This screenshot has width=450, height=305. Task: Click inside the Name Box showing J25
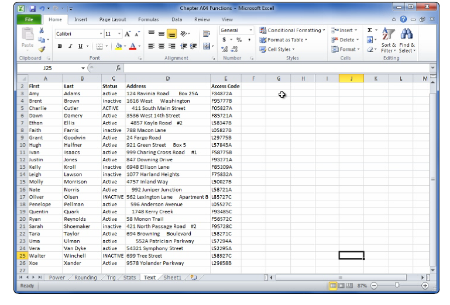[x=53, y=68]
